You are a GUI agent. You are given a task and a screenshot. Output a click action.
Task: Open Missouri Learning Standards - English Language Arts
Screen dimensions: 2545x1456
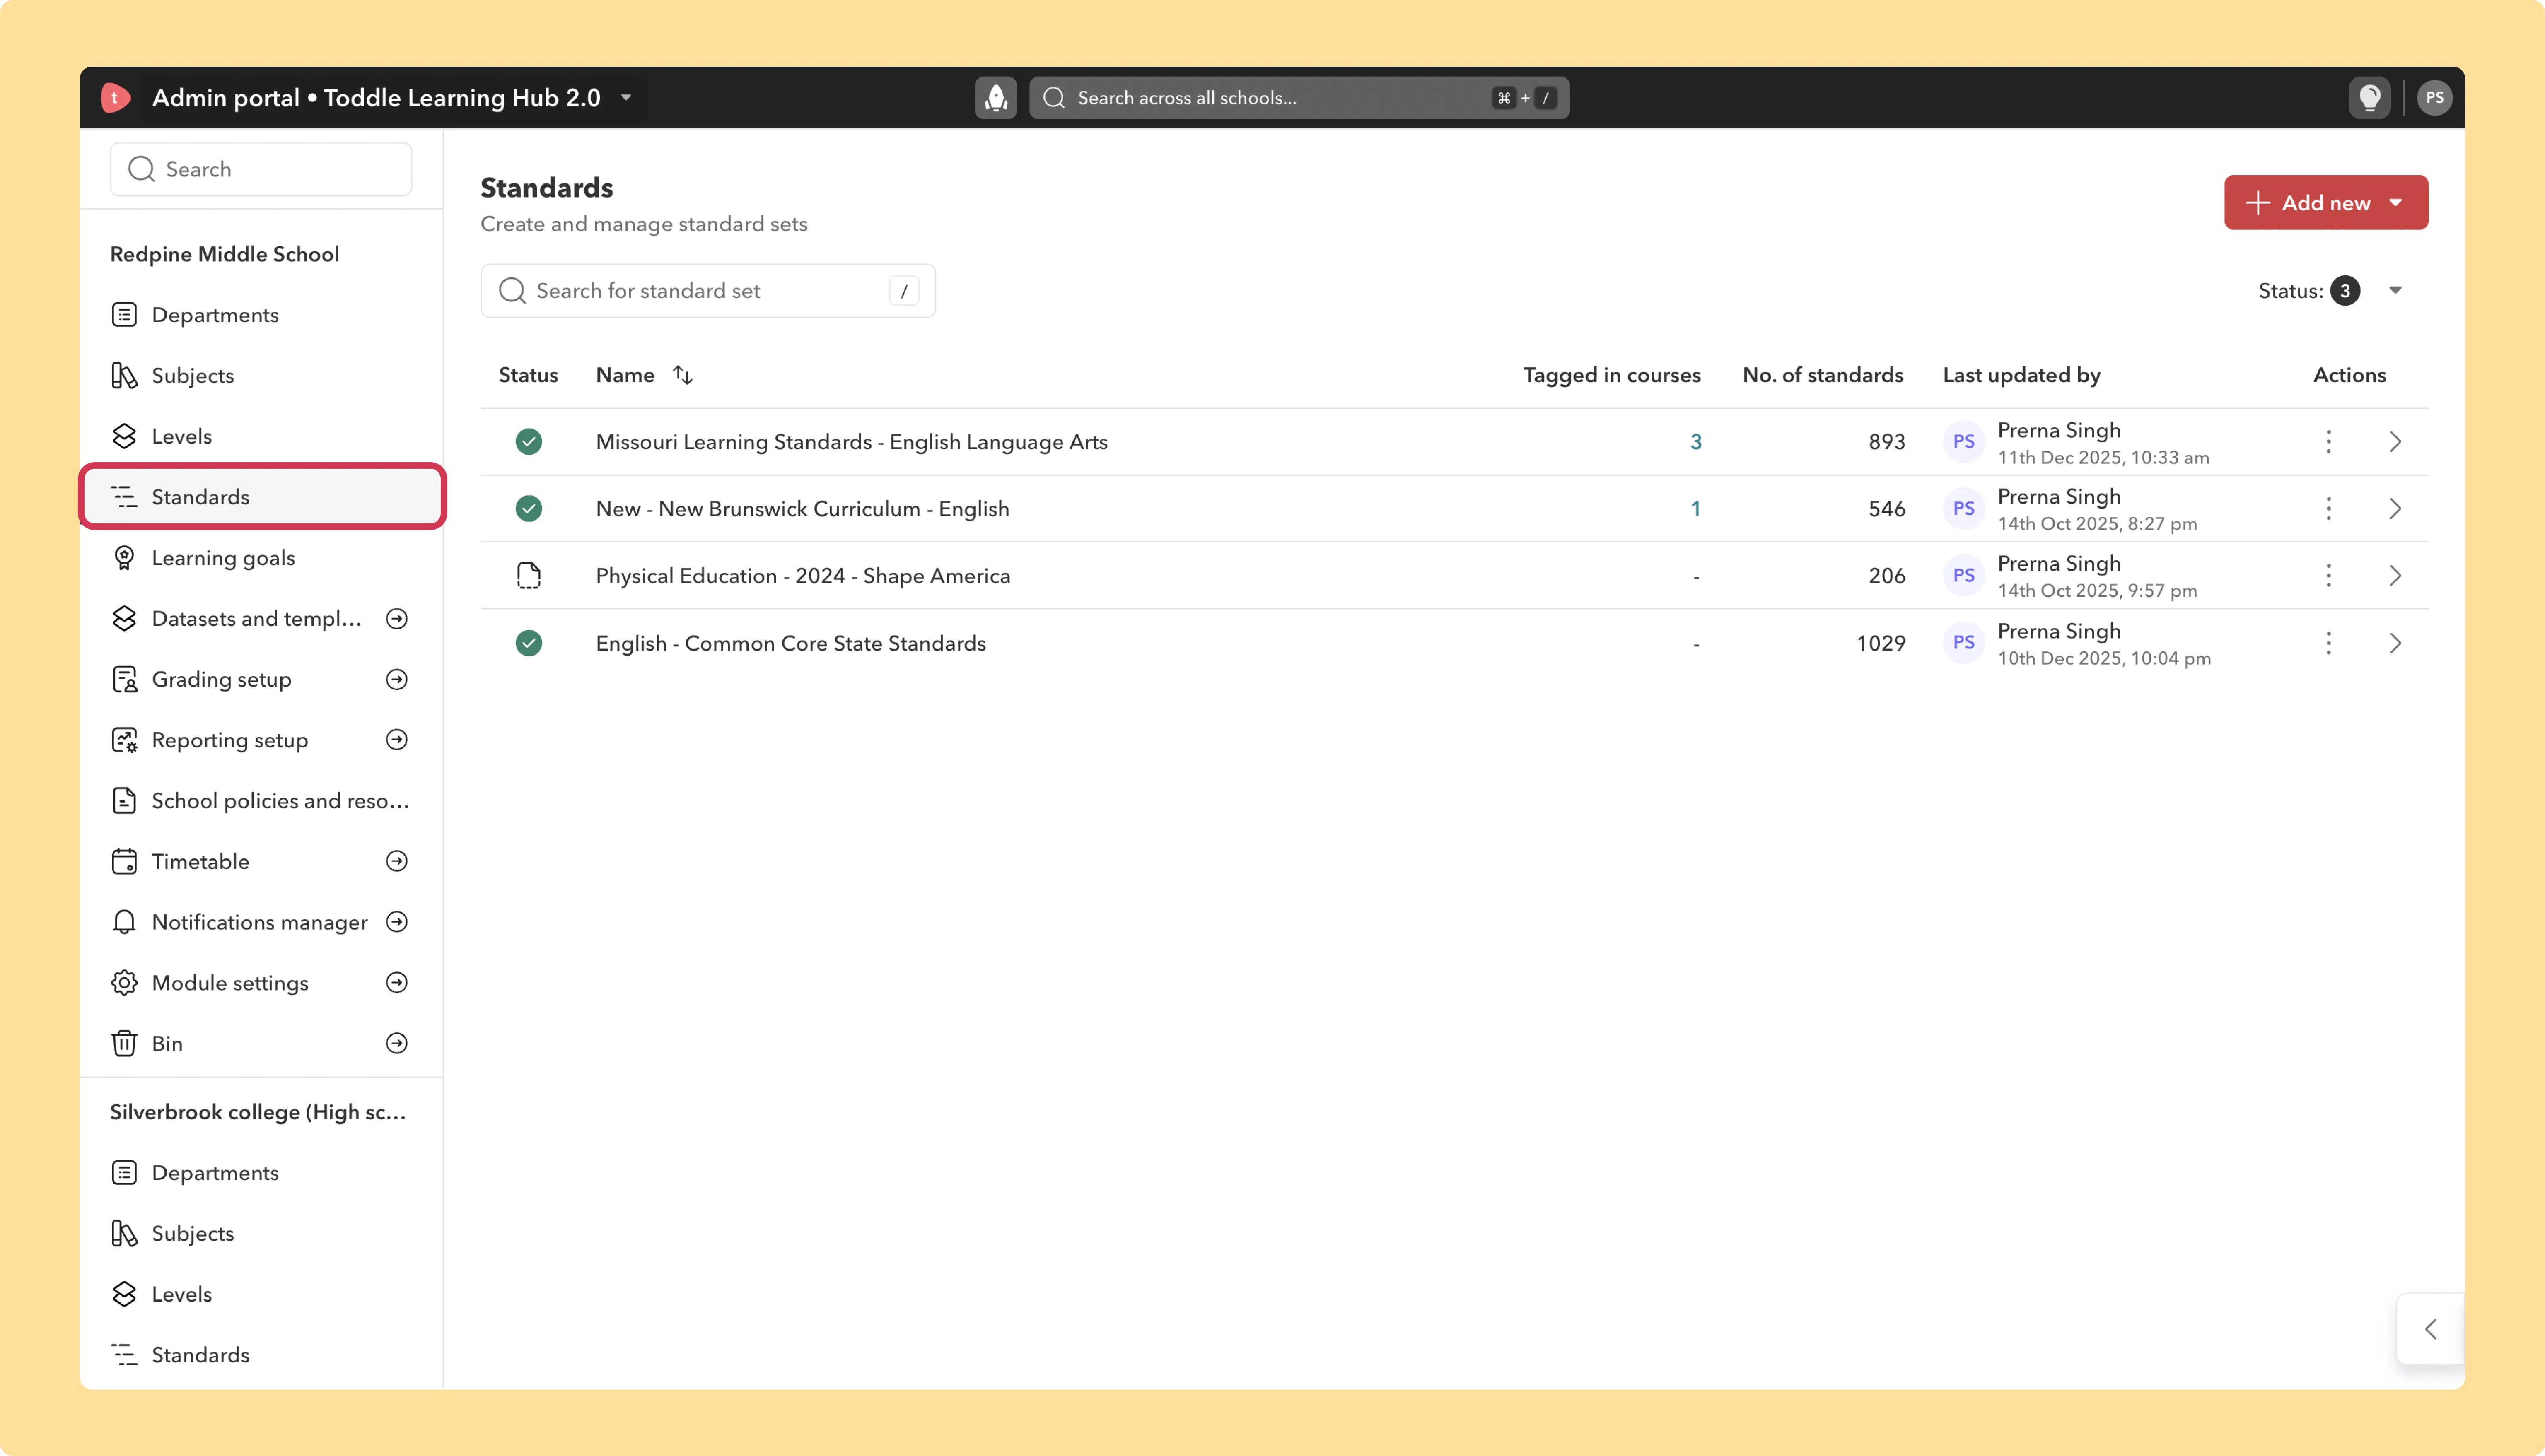coord(852,442)
